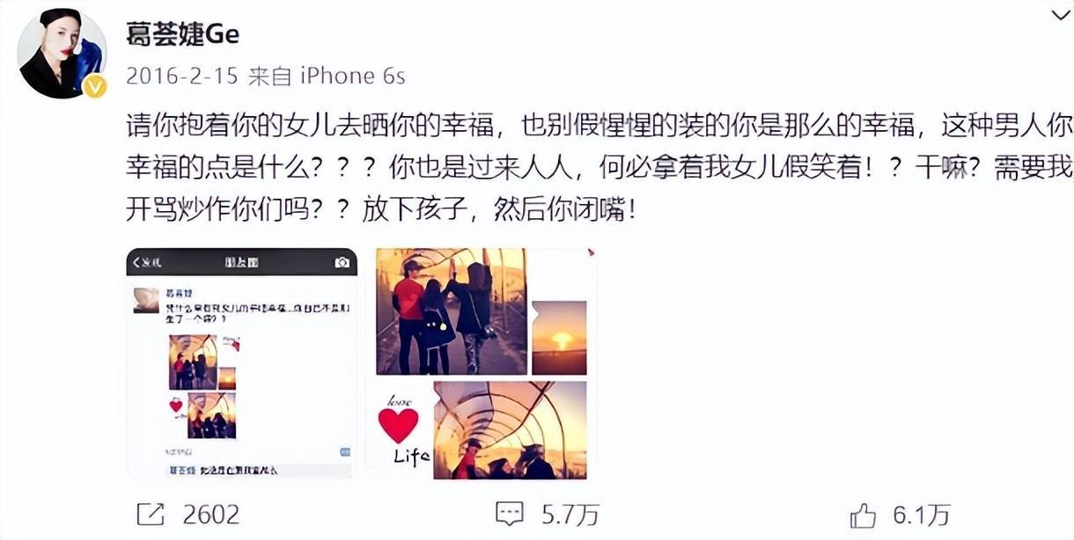1074x540 pixels.
Task: Click the 2016-2-15 post date
Action: (182, 76)
